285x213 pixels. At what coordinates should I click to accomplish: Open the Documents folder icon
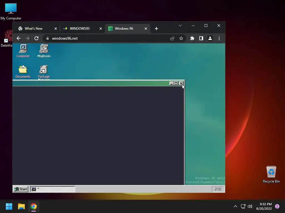pyautogui.click(x=23, y=72)
